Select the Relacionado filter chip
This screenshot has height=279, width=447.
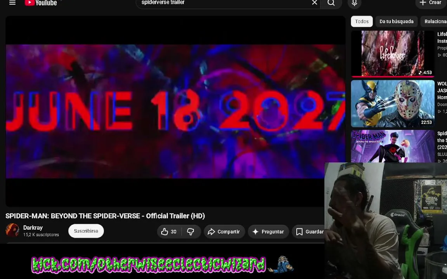pos(435,21)
